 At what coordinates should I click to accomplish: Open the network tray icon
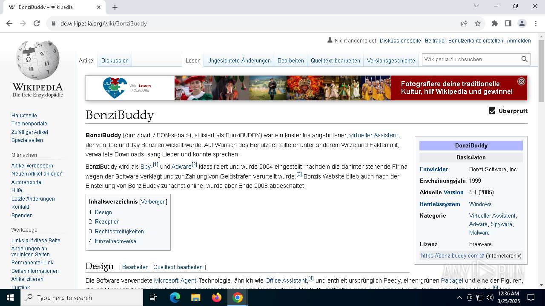480,297
